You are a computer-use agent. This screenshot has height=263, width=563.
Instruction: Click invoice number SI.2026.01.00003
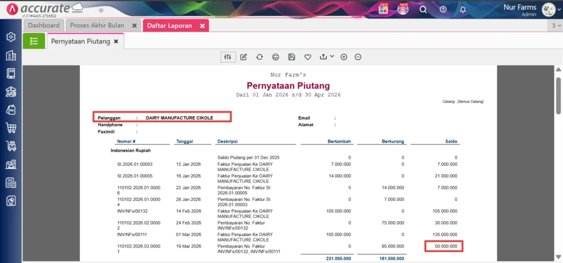tap(135, 164)
